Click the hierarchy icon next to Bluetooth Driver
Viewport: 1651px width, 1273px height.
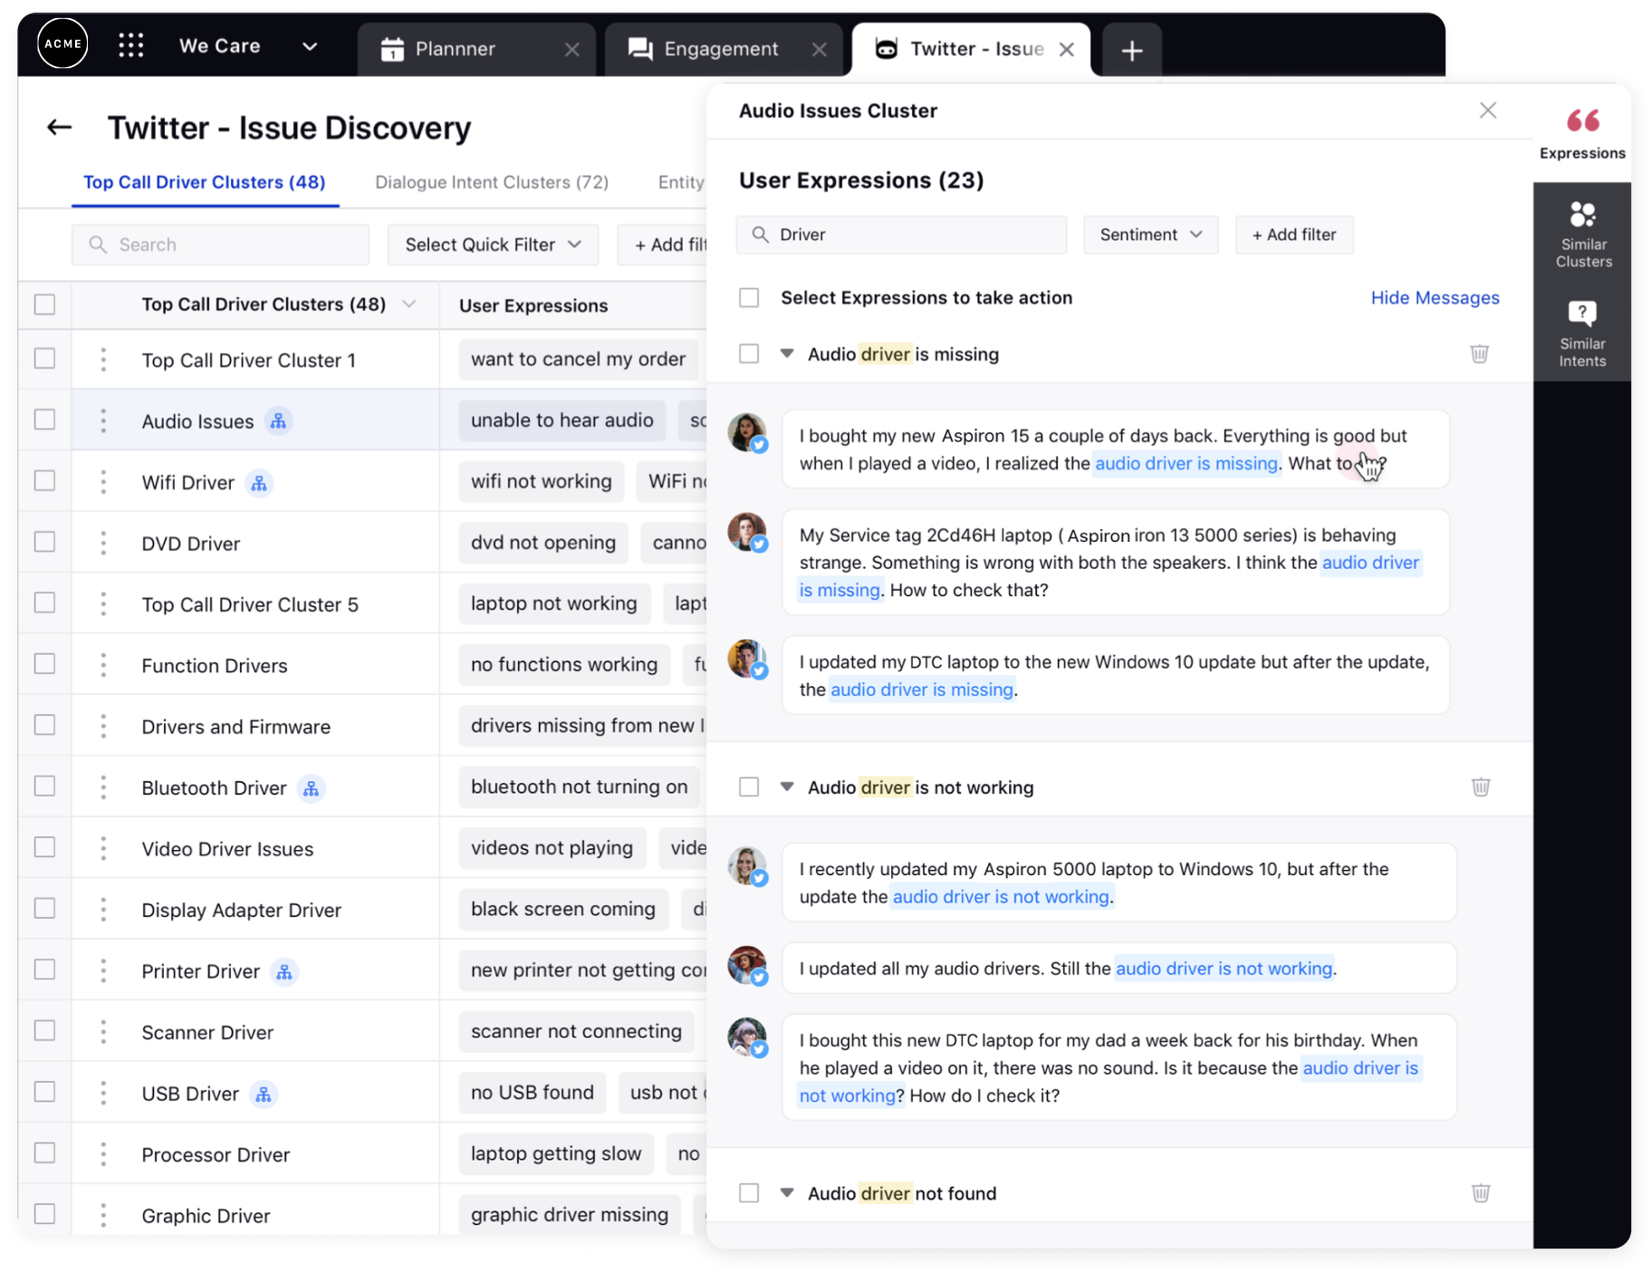311,788
